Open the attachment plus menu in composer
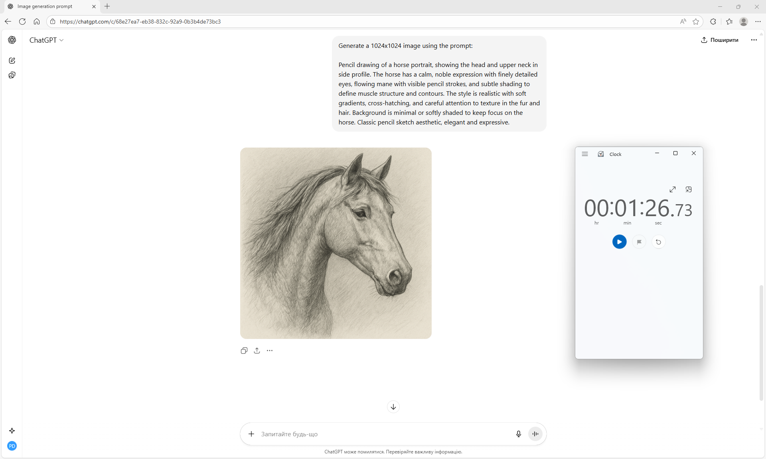The image size is (766, 459). [x=251, y=434]
